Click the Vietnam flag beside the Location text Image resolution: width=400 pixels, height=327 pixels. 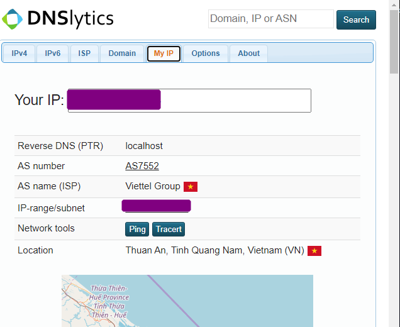(x=314, y=251)
